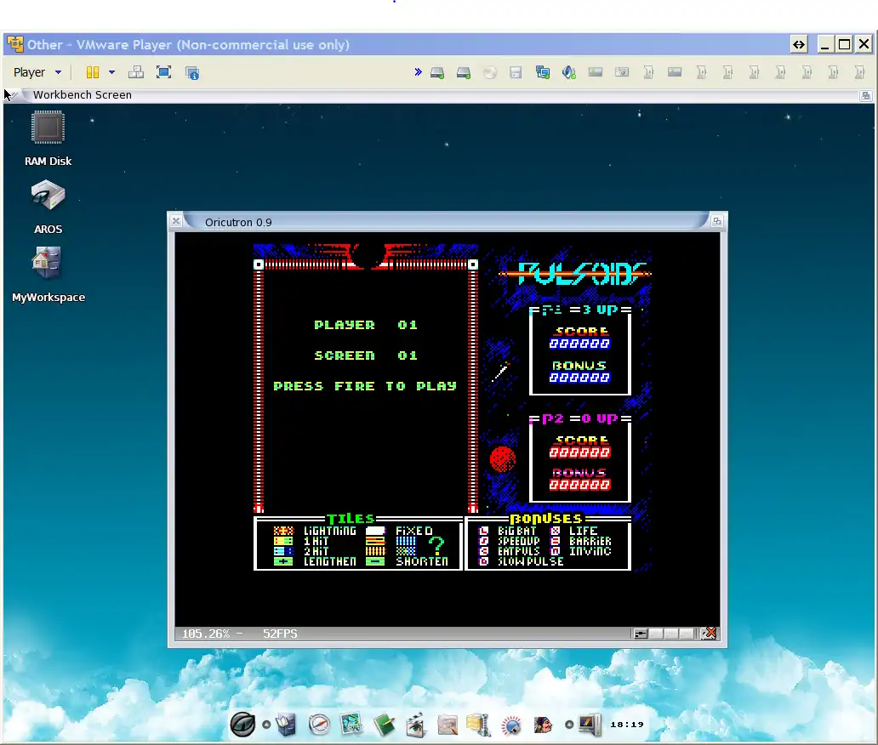
Task: Open the file cabinet dock icon
Action: (286, 725)
